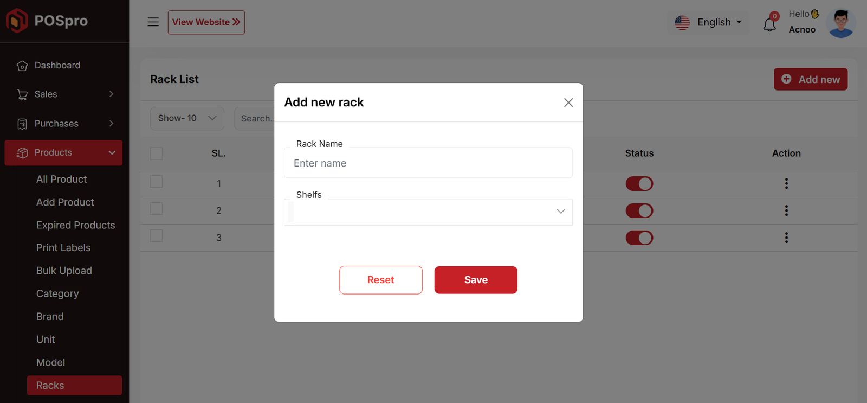Click the Save button
867x403 pixels.
tap(475, 280)
